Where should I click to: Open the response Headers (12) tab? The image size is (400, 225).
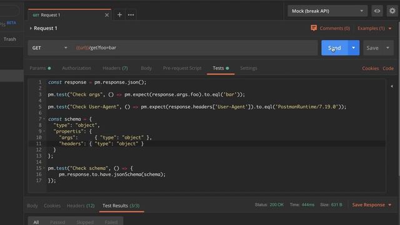(x=81, y=206)
